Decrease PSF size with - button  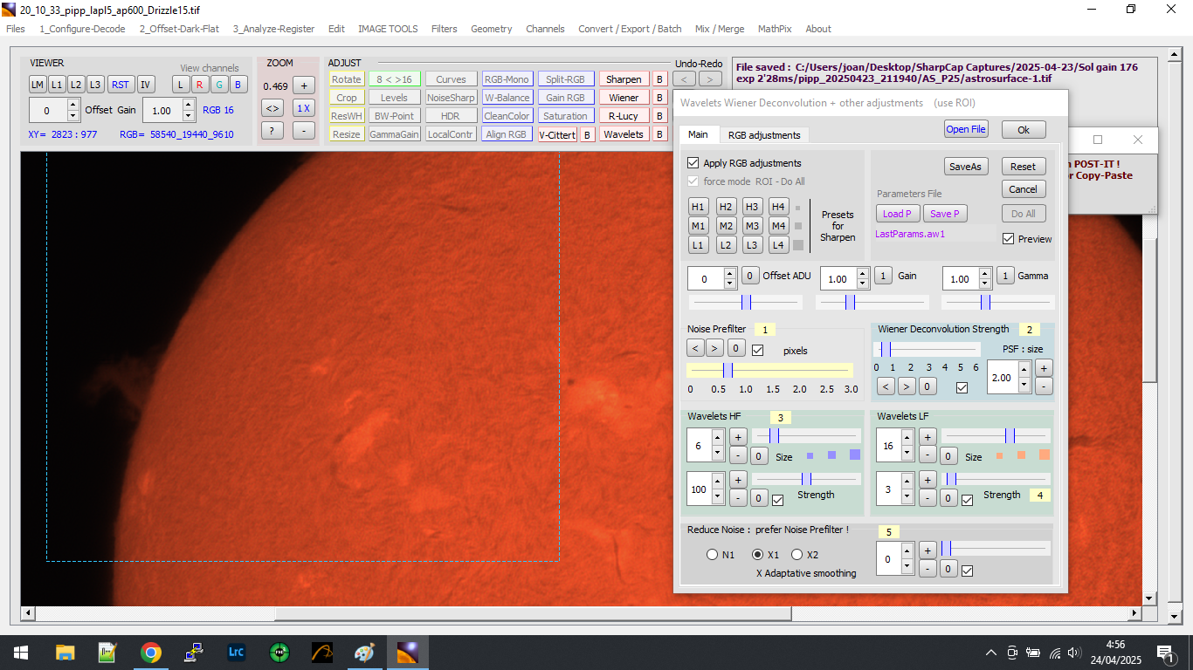(x=1044, y=386)
